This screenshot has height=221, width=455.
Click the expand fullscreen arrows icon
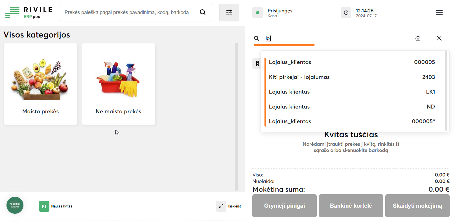[221, 206]
